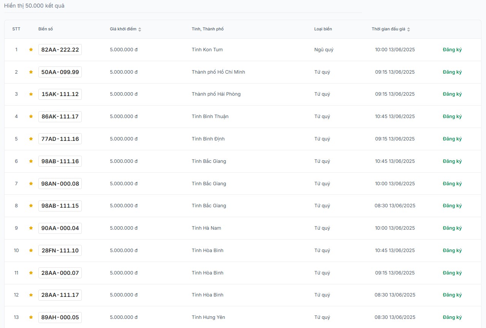The width and height of the screenshot is (486, 328).
Task: Star the plate 89AH-000.05
Action: 31,317
